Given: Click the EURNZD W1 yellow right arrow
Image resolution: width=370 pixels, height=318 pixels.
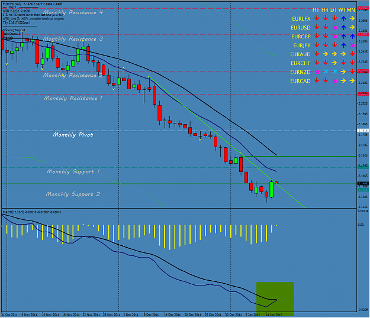Looking at the screenshot, I should pyautogui.click(x=343, y=72).
